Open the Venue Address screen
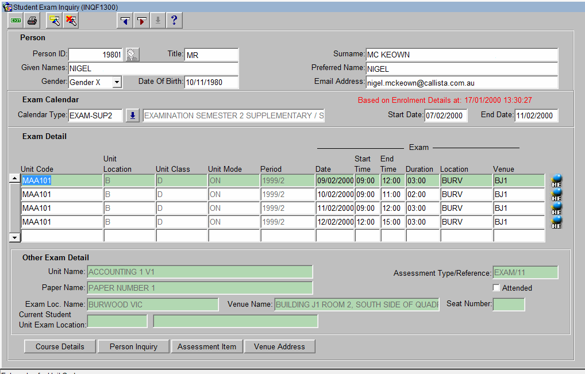Image resolution: width=585 pixels, height=374 pixels. (x=280, y=346)
